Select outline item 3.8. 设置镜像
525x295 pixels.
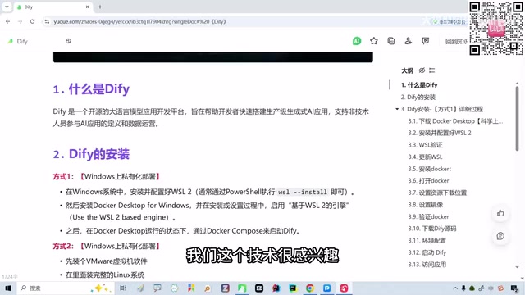425,205
